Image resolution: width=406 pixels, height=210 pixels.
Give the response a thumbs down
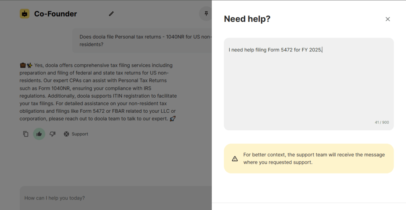click(x=53, y=134)
